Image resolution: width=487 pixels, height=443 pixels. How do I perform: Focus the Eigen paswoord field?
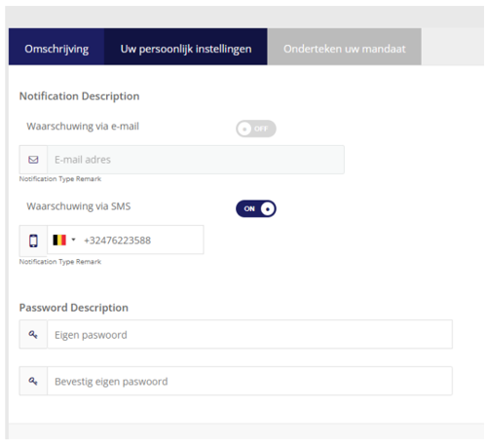249,334
